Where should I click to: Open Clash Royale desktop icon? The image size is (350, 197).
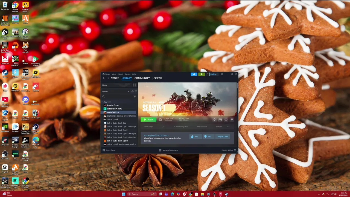pos(36,114)
